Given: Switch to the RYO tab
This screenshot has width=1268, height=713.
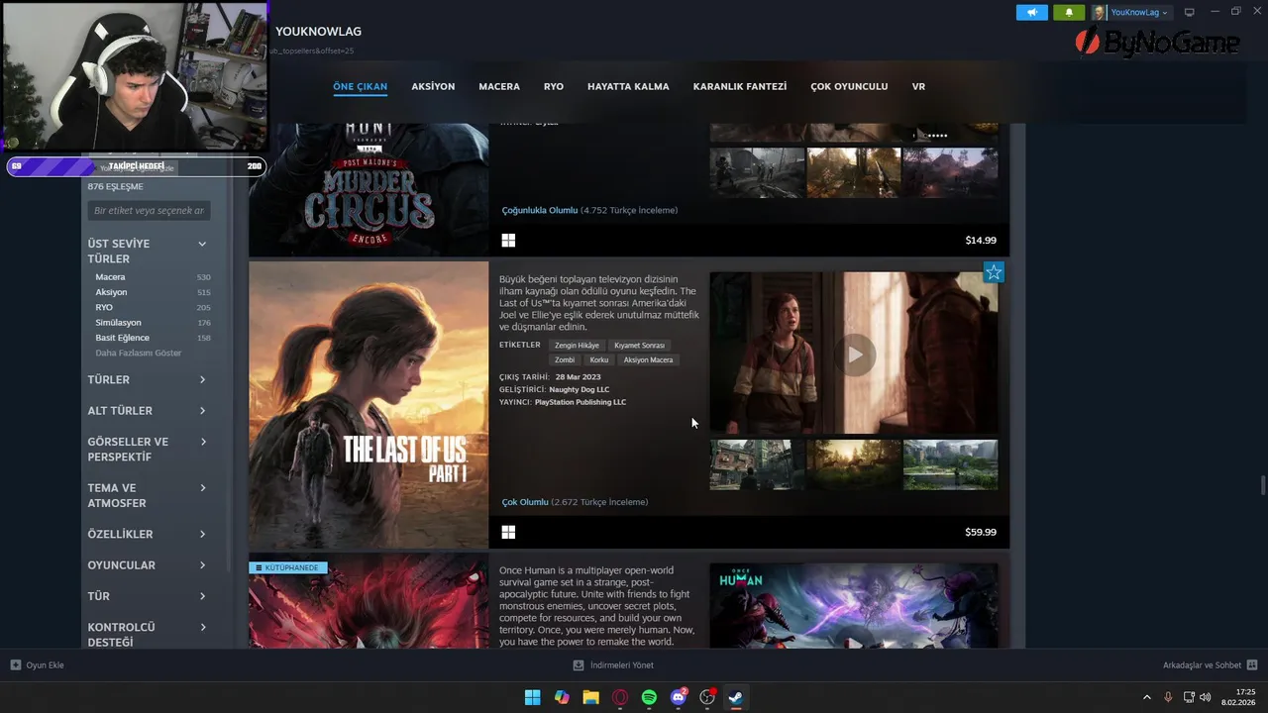Looking at the screenshot, I should coord(554,86).
